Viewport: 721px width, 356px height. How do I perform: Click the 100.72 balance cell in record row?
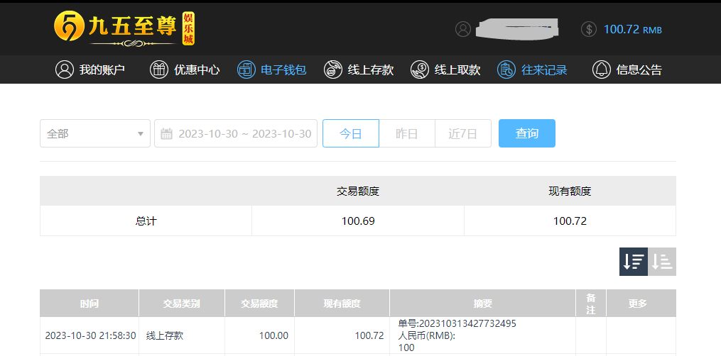pyautogui.click(x=342, y=335)
